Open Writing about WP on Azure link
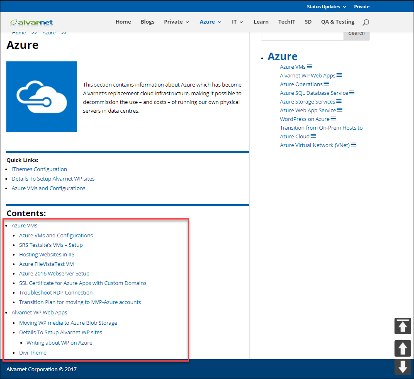414x379 pixels. 59,343
